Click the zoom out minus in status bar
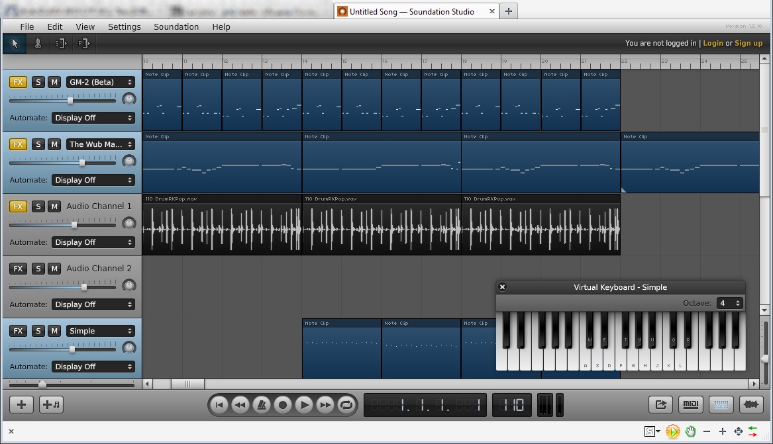This screenshot has height=444, width=773. (707, 431)
